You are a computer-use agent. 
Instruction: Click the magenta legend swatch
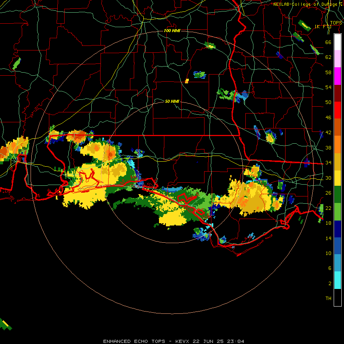click(x=338, y=76)
